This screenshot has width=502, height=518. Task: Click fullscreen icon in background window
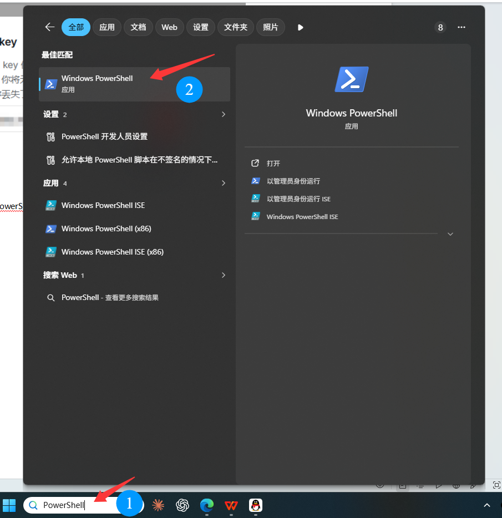[496, 485]
